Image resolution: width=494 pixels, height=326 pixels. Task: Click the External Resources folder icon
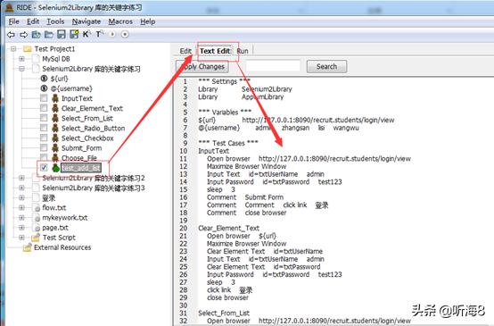28,247
